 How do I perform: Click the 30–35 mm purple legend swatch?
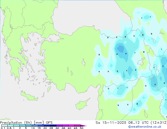coord(59,126)
